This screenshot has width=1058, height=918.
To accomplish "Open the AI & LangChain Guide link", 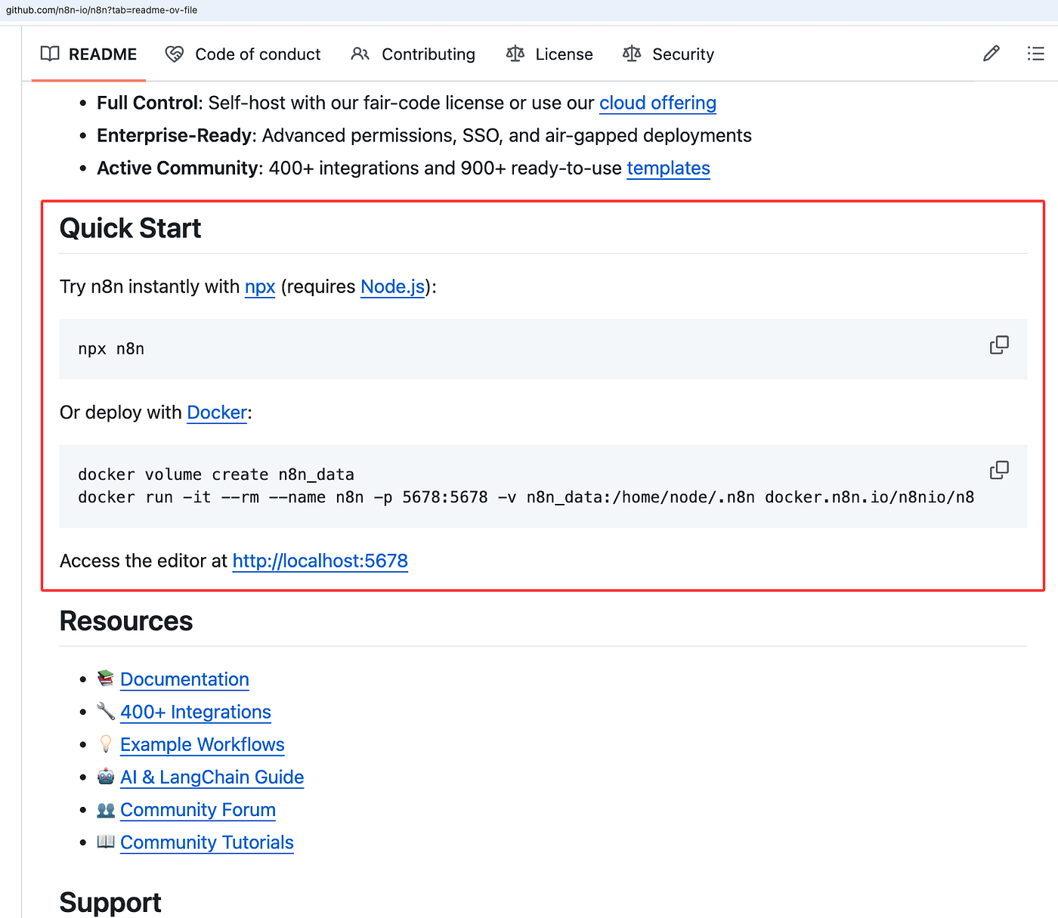I will 212,777.
